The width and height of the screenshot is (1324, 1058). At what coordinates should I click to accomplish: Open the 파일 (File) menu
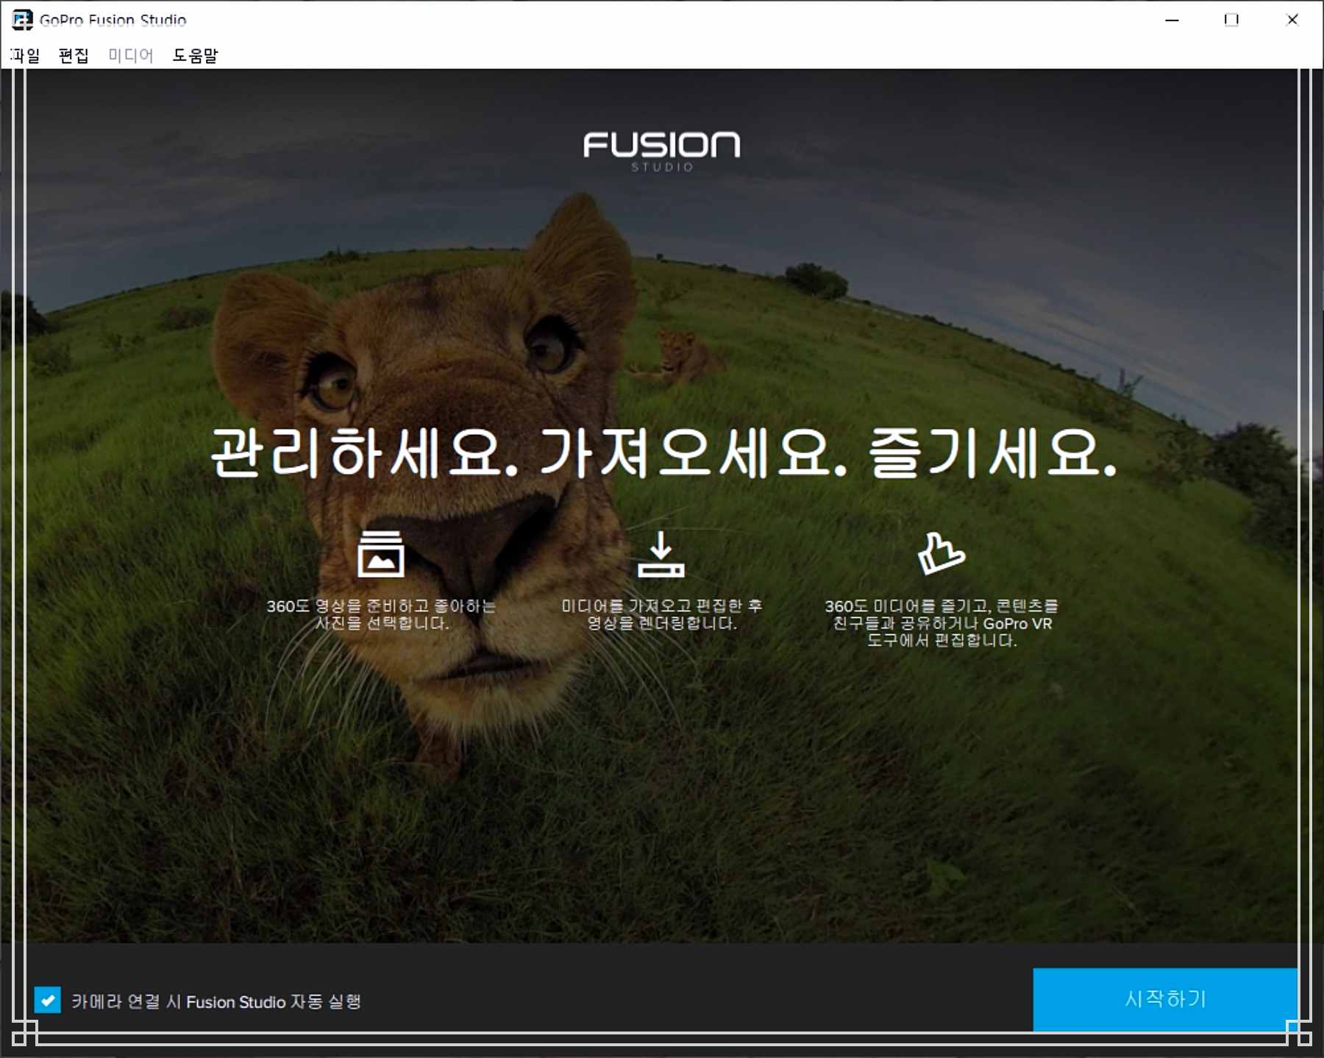click(x=25, y=55)
